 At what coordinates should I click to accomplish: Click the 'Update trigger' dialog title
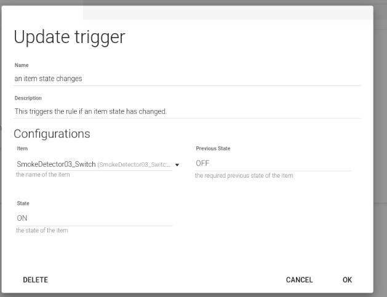[70, 37]
